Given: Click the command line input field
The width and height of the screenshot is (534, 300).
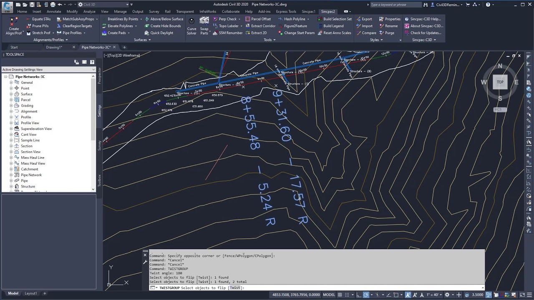Looking at the screenshot, I should pyautogui.click(x=316, y=288).
